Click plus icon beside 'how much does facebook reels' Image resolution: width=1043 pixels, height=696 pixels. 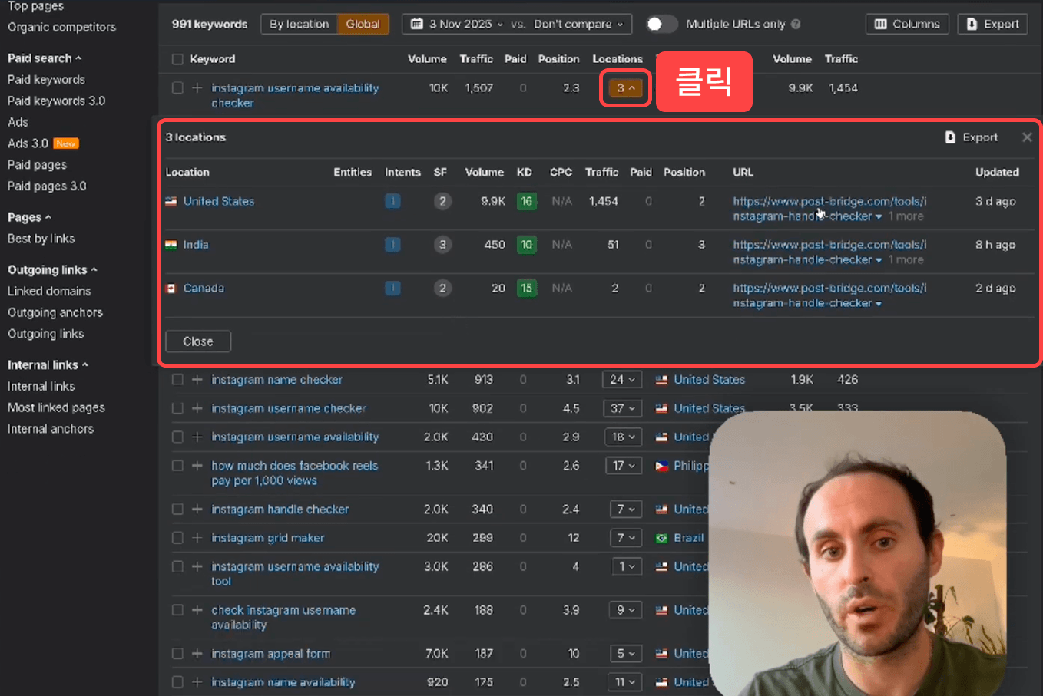click(x=197, y=466)
